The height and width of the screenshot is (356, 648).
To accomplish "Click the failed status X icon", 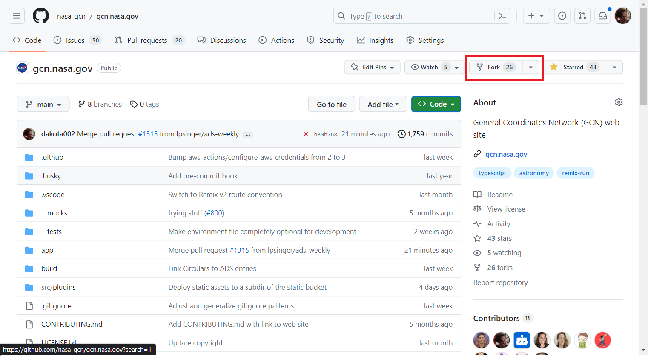I will click(305, 134).
